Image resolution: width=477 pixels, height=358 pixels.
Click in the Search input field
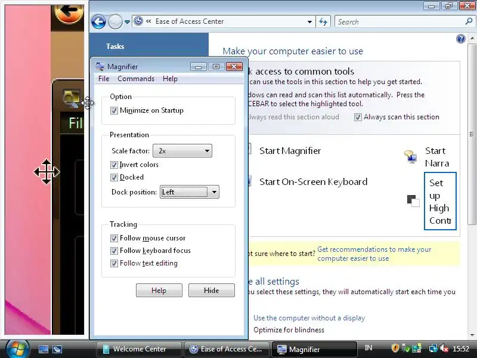[399, 22]
